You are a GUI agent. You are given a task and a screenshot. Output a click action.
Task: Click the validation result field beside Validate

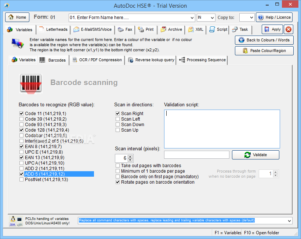pyautogui.click(x=197, y=155)
